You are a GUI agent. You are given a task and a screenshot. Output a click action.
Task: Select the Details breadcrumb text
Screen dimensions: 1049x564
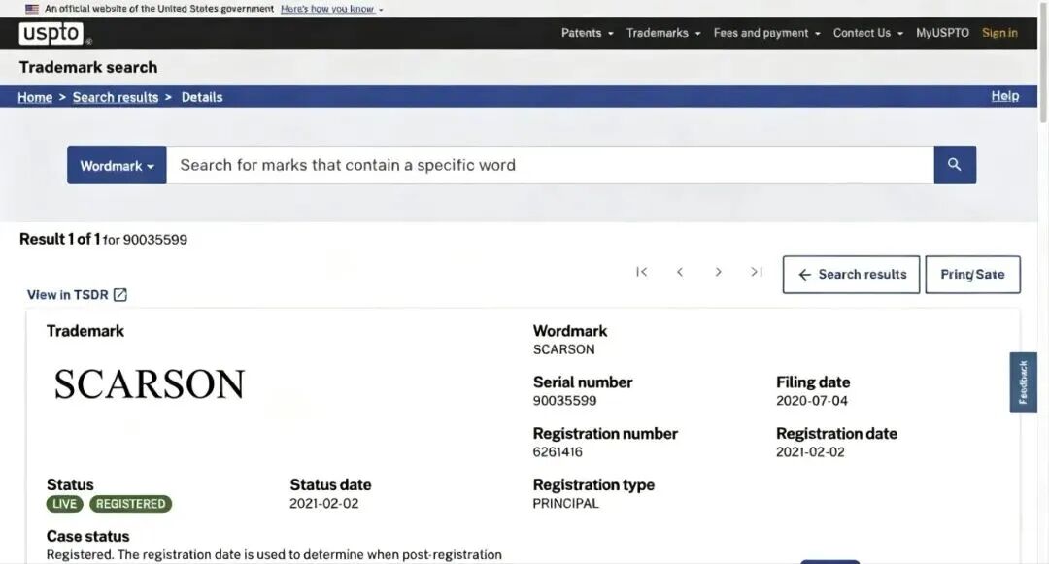202,97
